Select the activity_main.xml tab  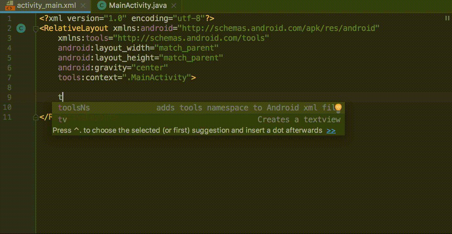coord(46,6)
